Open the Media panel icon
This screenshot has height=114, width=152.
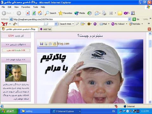pos(80,13)
